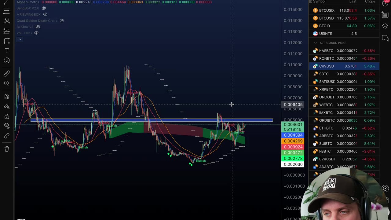Screen dimensions: 391x220
Task: Select the BangBOX V2.0 indicator label
Action: tap(28, 8)
